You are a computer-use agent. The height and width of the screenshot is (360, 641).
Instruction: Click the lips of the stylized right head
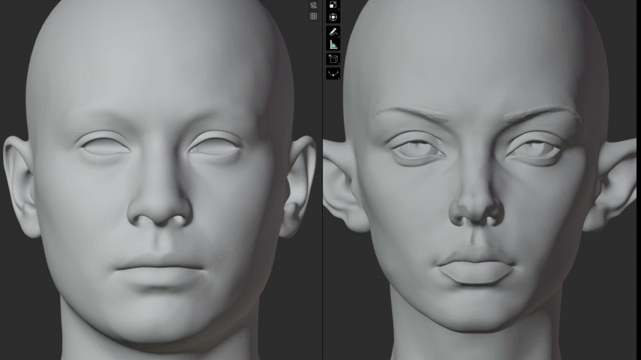[476, 265]
